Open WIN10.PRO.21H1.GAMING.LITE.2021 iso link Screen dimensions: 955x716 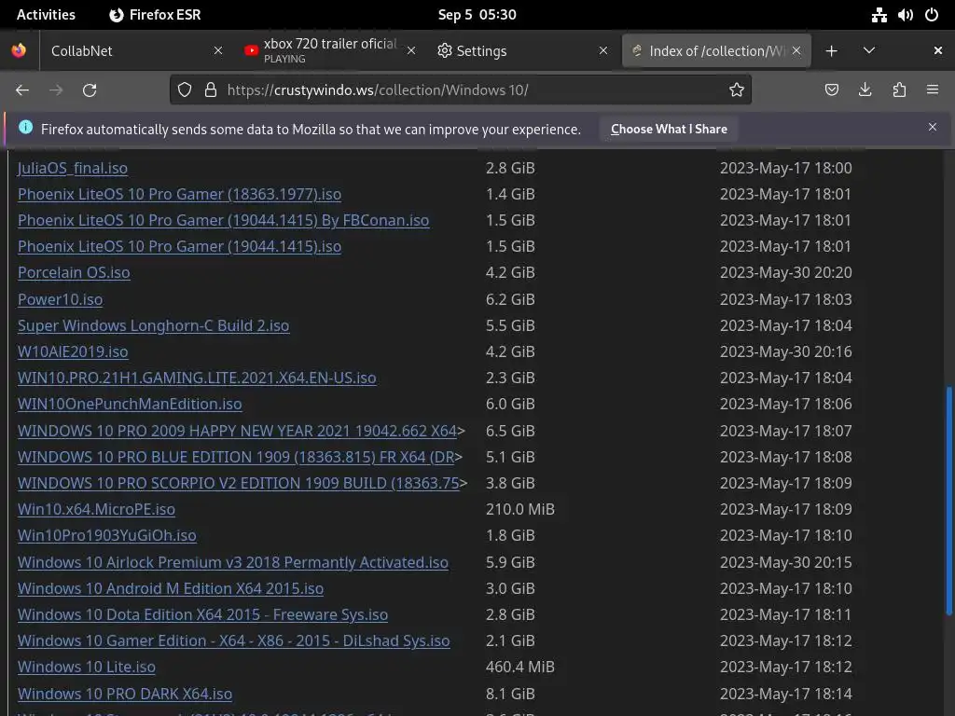coord(197,379)
